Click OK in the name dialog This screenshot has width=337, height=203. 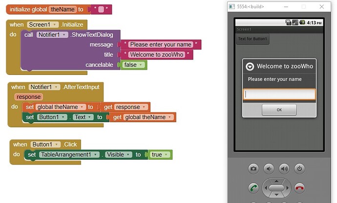(x=279, y=110)
